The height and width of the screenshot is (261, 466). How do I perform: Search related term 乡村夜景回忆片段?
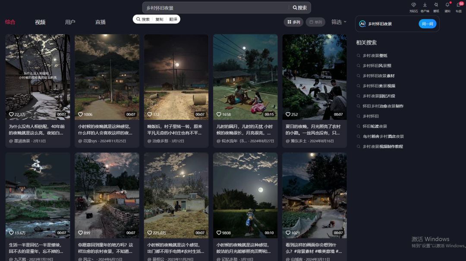379,96
